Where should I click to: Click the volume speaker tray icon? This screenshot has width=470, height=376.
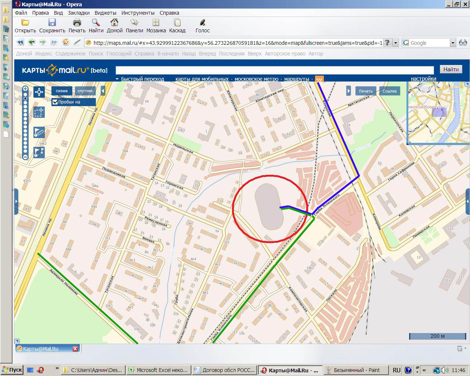coord(445,370)
